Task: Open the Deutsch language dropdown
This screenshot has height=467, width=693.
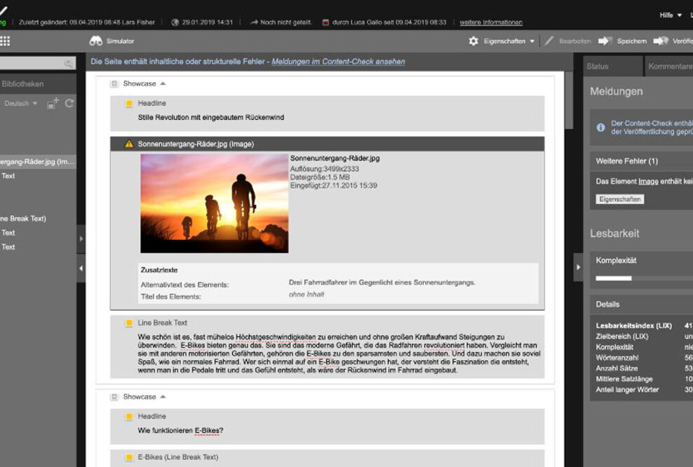Action: pos(21,102)
